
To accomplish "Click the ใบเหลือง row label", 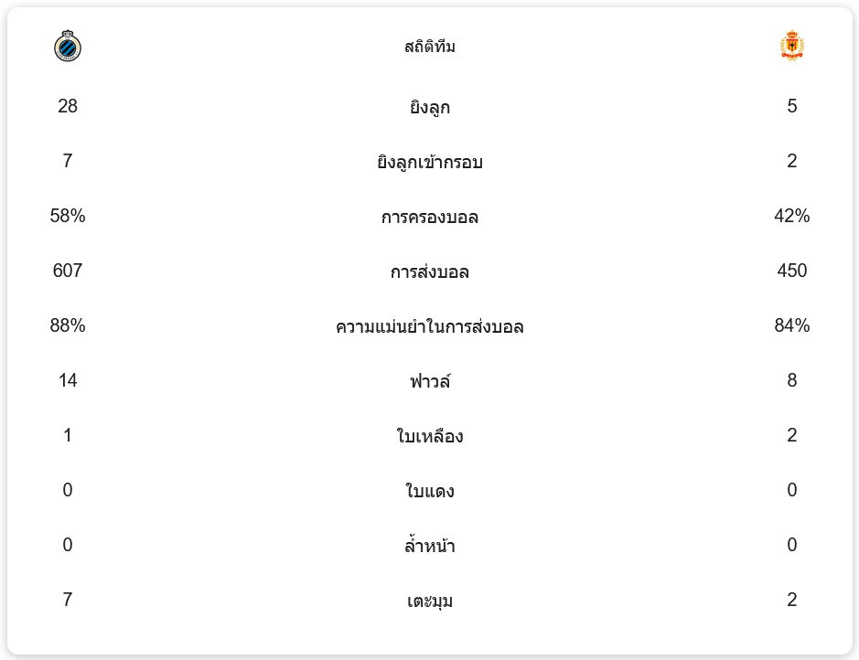I will point(429,436).
